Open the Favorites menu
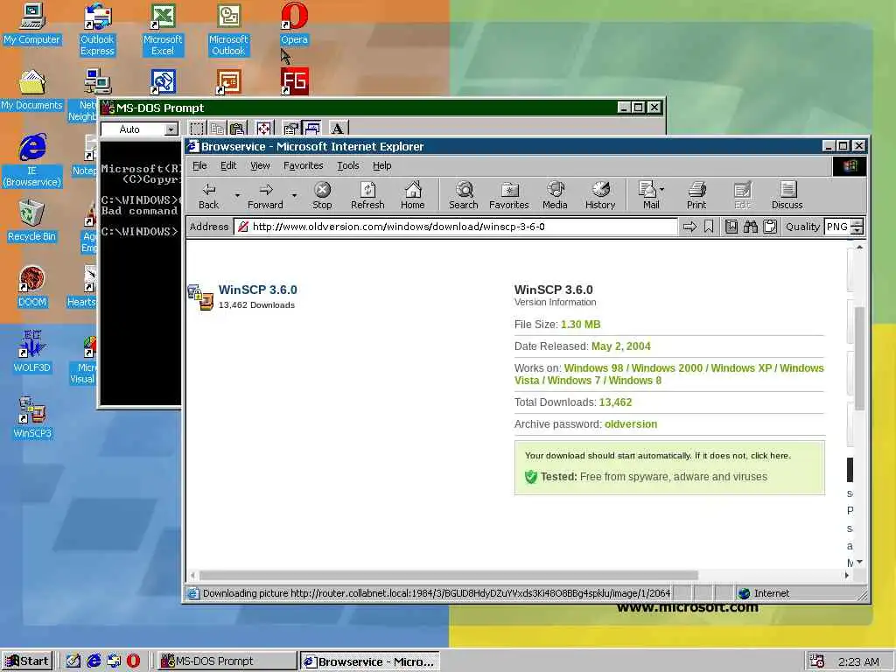 [304, 165]
